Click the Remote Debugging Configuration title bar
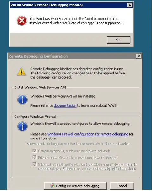The image size is (152, 191). (72, 56)
